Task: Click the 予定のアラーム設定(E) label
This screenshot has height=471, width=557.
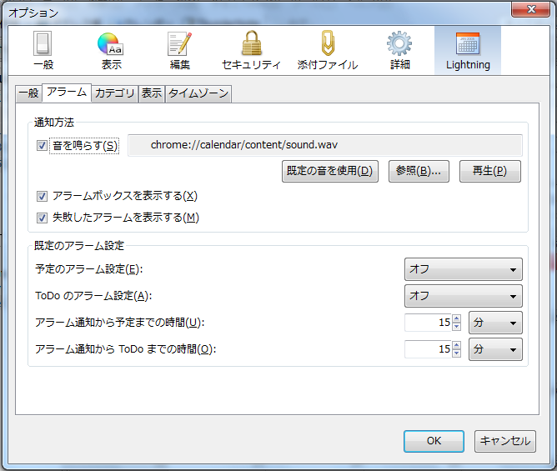Action: point(89,269)
